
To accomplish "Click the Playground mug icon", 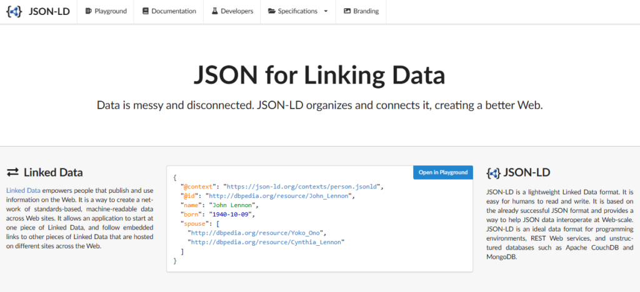I will point(89,11).
